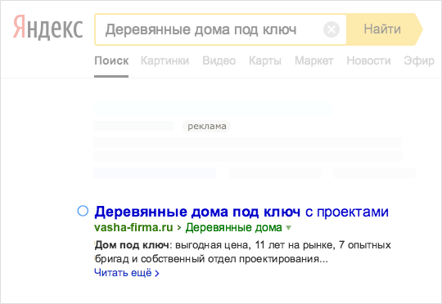The width and height of the screenshot is (442, 304).
Task: Expand the green dropdown arrow after Деревянные дома
Action: pos(288,227)
